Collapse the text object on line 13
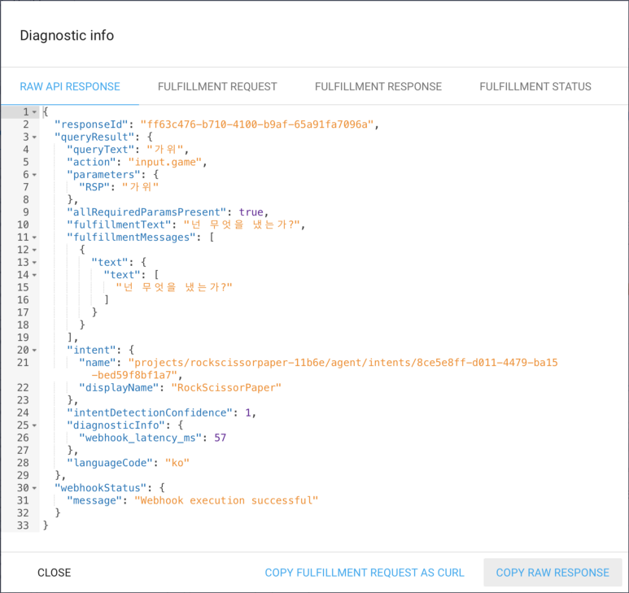629x593 pixels. (x=34, y=263)
